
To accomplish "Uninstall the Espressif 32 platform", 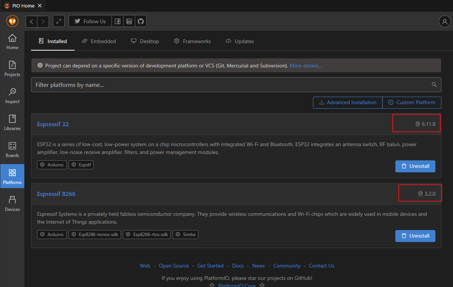I will pos(415,166).
